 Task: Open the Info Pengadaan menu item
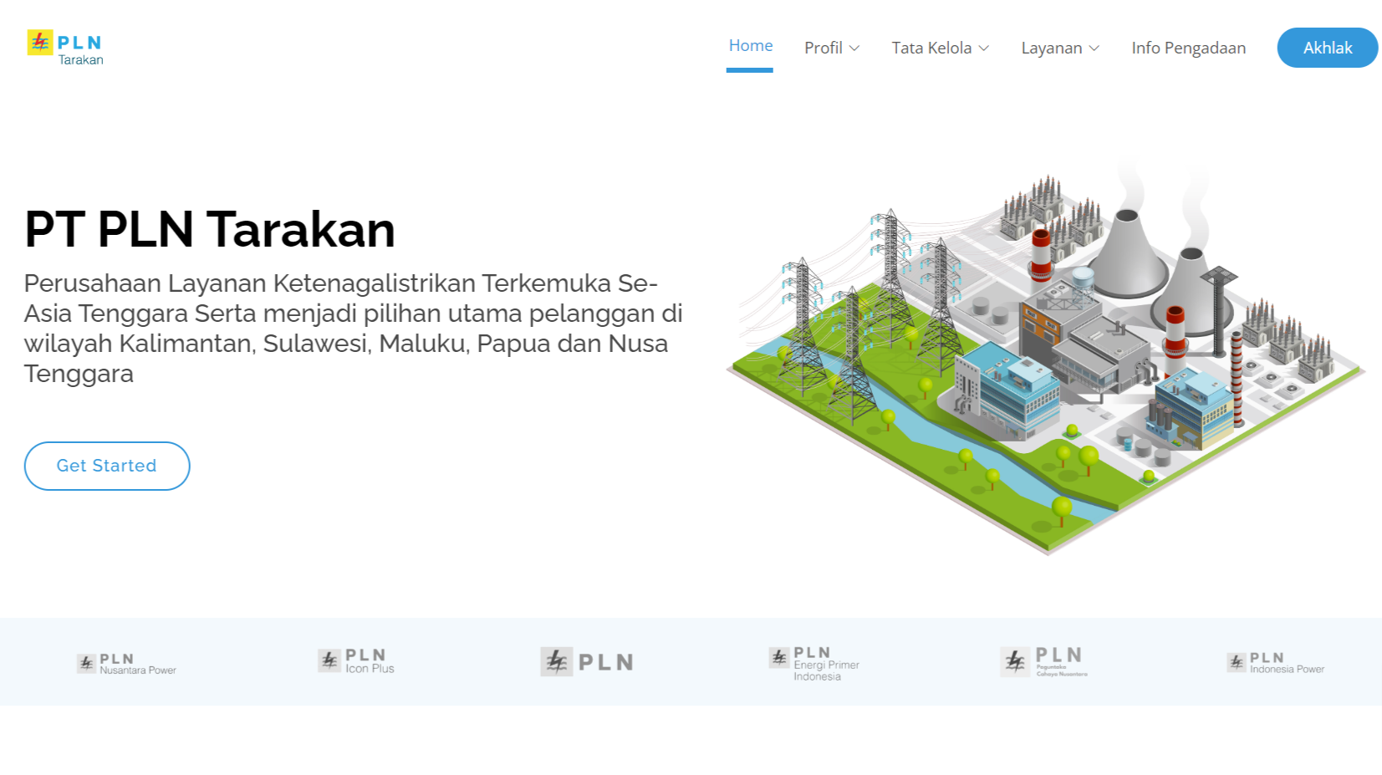[x=1188, y=48]
